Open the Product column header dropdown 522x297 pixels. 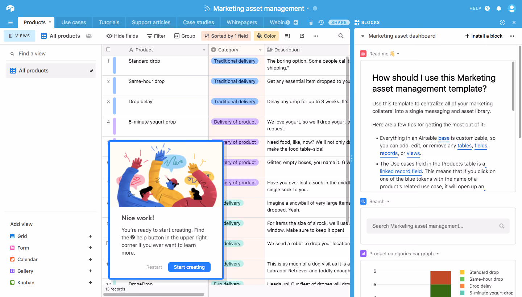point(204,50)
